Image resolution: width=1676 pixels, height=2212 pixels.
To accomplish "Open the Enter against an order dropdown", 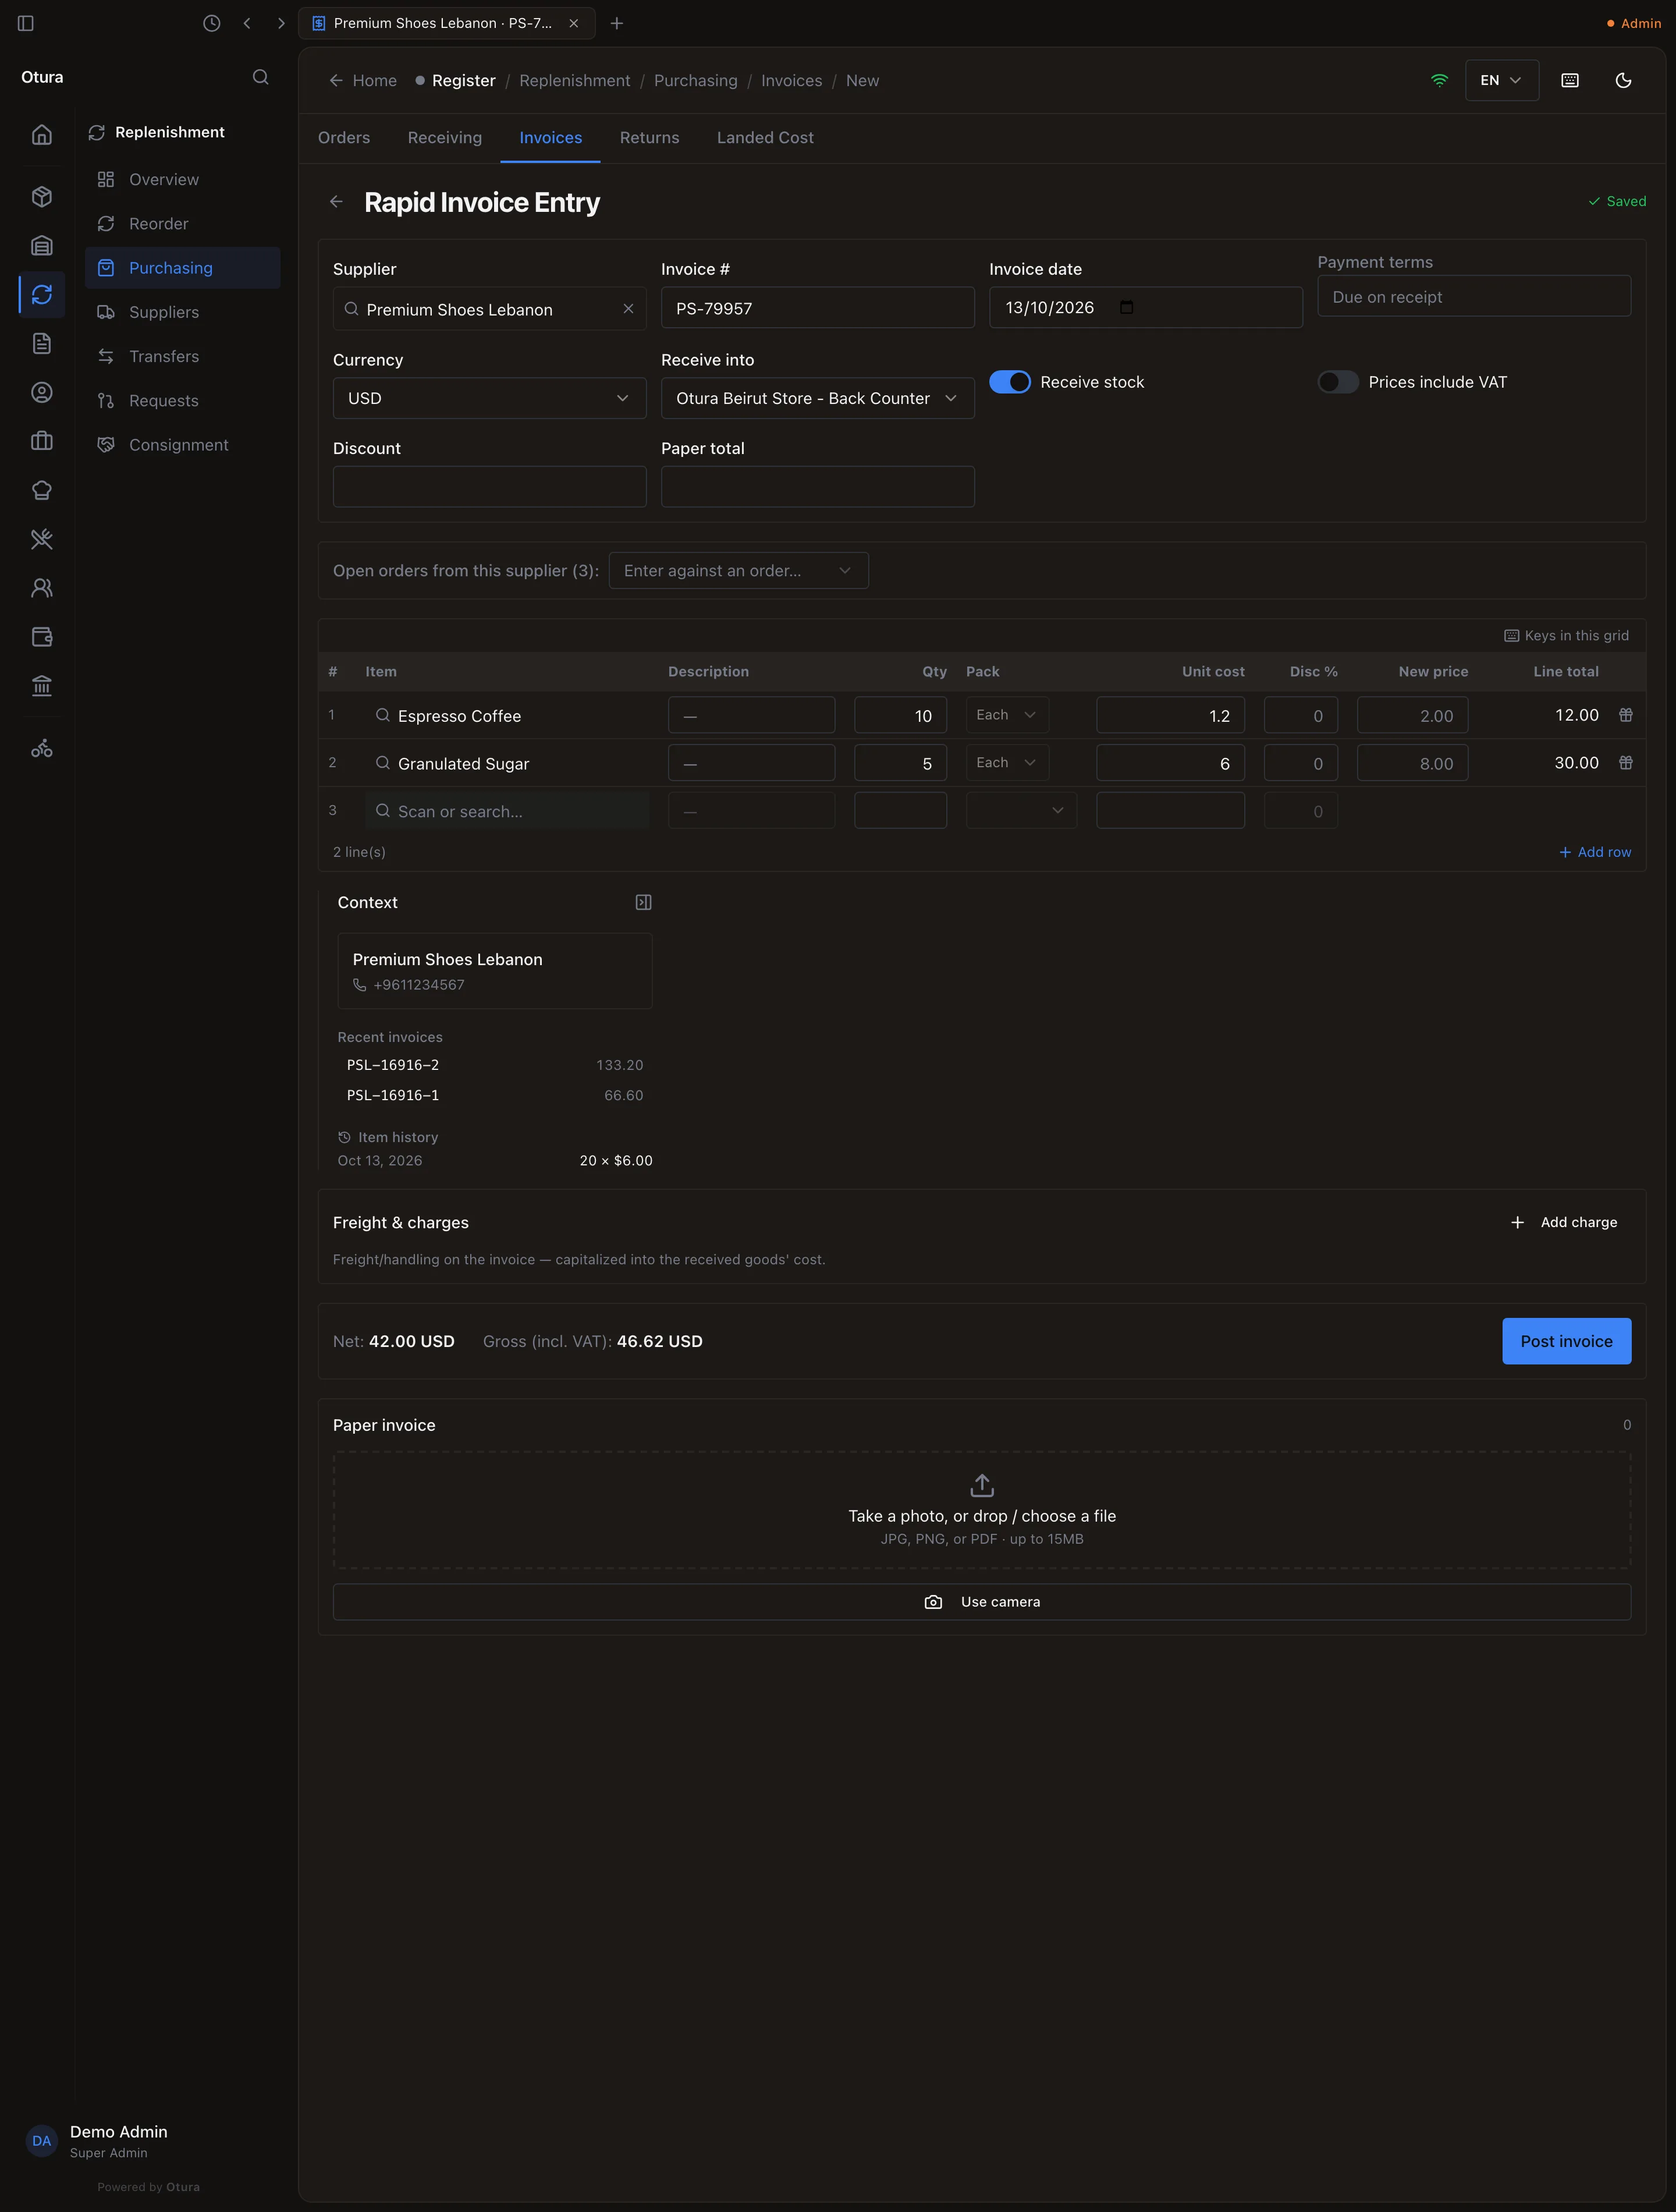I will tap(738, 571).
